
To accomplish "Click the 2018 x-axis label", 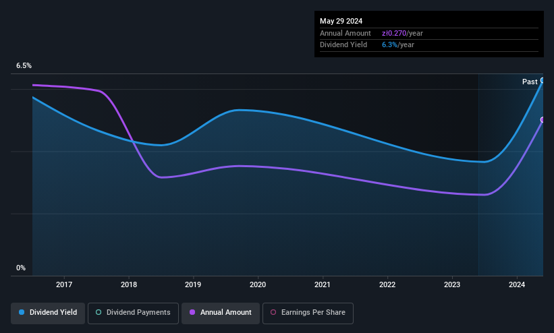I will click(129, 284).
